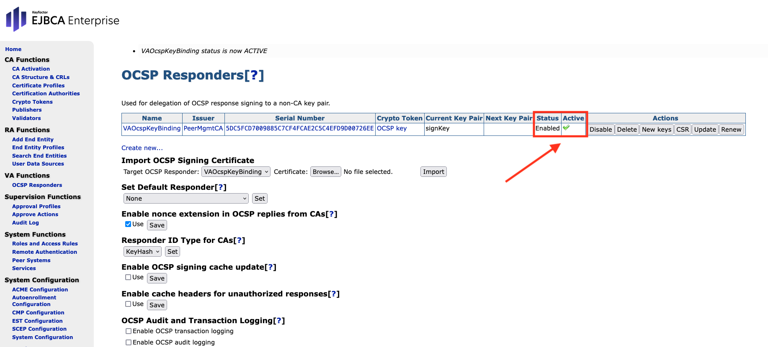Go to Audit Log in sidebar
768x347 pixels.
click(x=25, y=223)
